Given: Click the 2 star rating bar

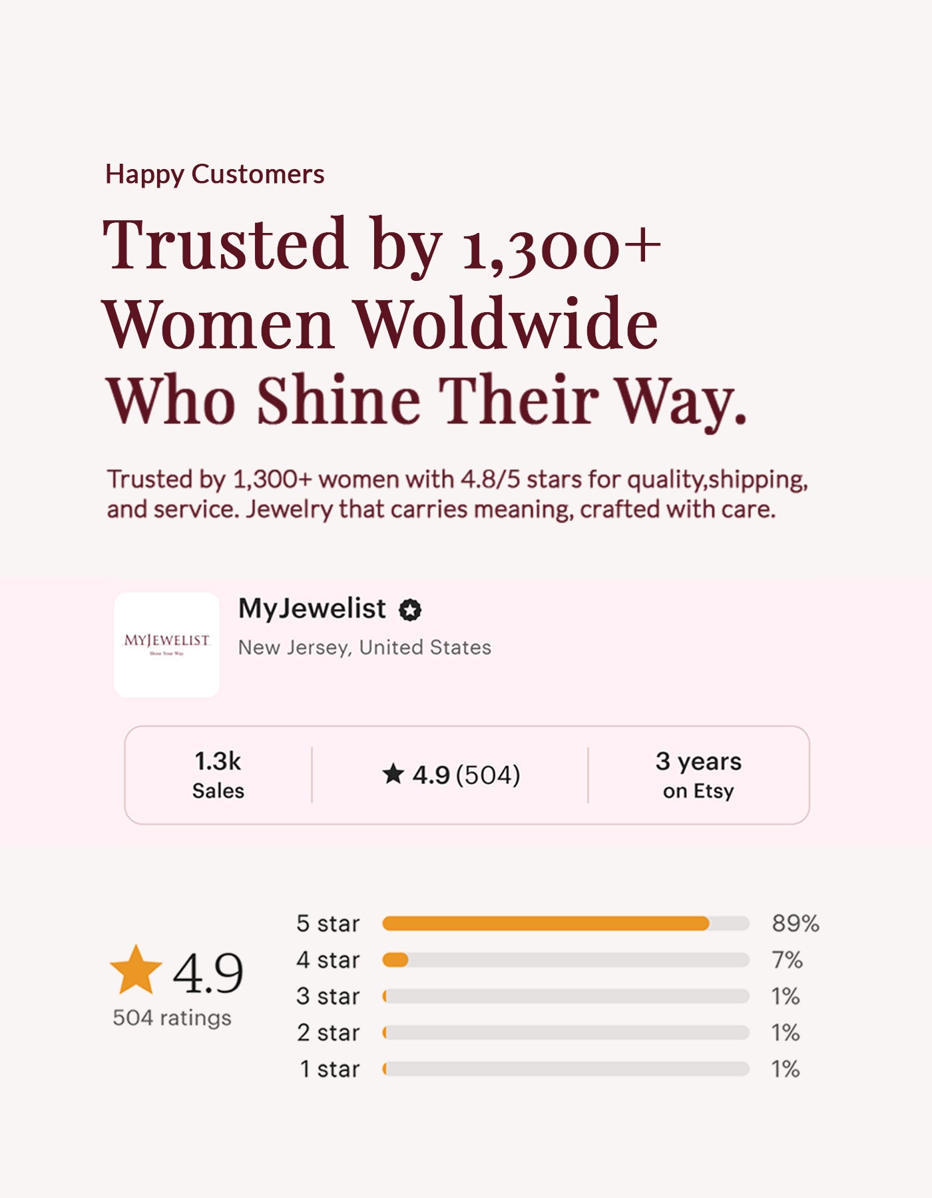Looking at the screenshot, I should coord(566,1032).
